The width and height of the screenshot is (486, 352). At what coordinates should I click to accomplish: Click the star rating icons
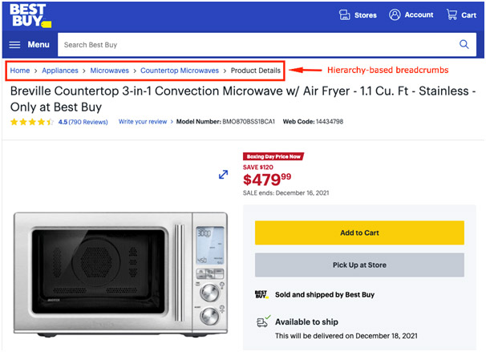click(32, 122)
